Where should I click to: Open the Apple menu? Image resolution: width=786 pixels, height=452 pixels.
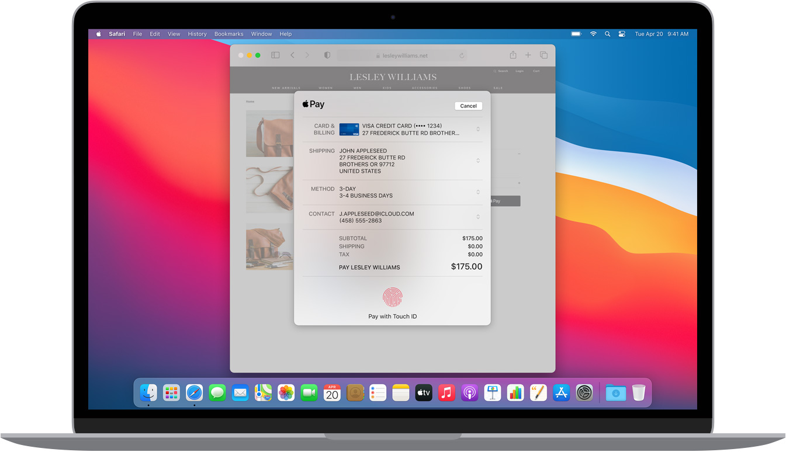pos(98,34)
